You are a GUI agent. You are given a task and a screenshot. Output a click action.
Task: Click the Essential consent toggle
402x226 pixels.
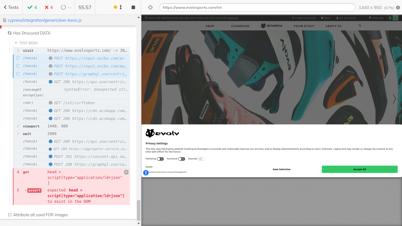(201, 159)
